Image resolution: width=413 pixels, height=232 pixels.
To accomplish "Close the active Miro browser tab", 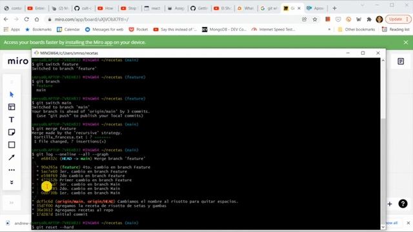I will tap(299, 8).
